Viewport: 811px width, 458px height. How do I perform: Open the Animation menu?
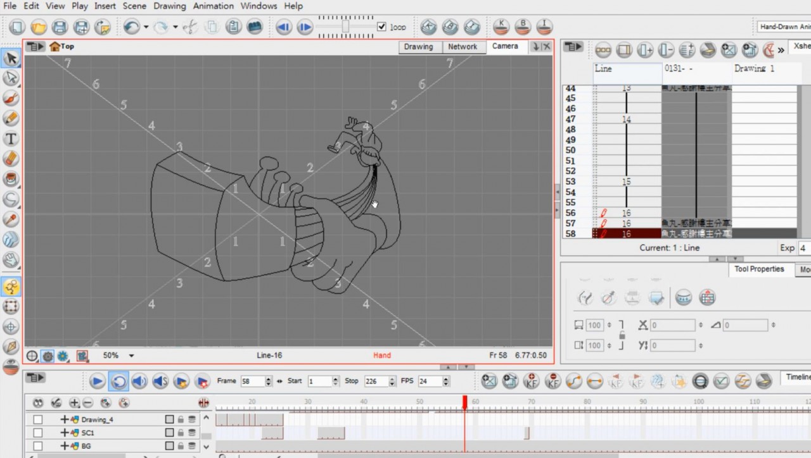pos(213,6)
